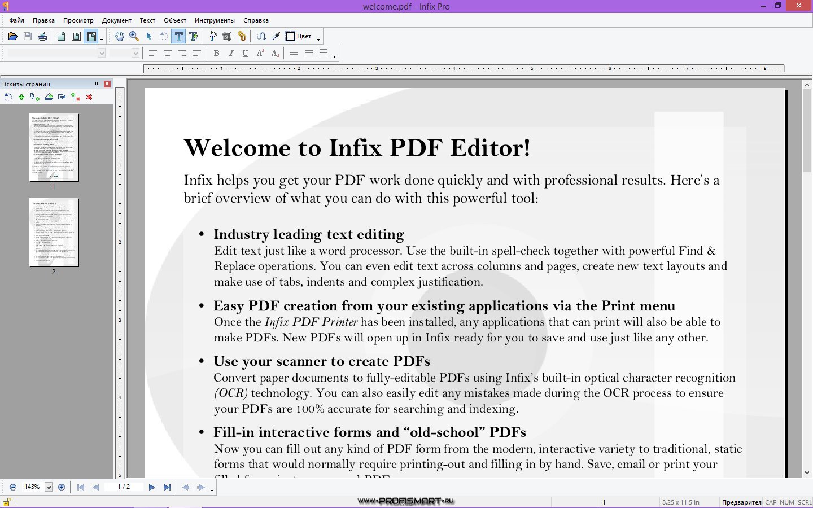Click the yellow padlock security icon
This screenshot has width=813, height=508.
(7, 502)
